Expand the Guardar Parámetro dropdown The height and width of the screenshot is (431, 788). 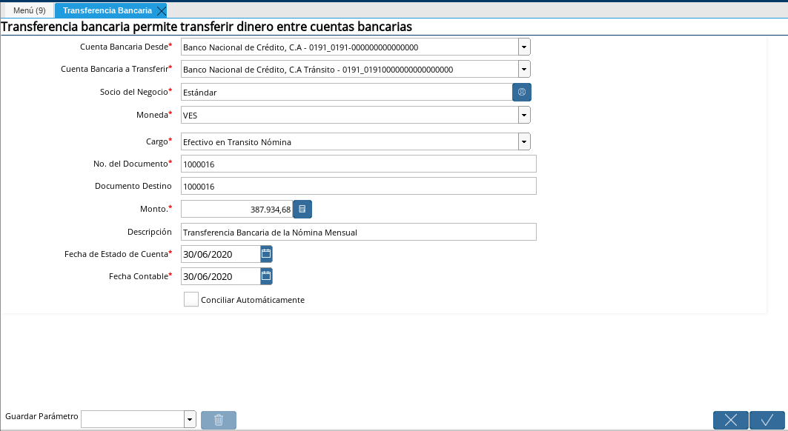pyautogui.click(x=189, y=418)
